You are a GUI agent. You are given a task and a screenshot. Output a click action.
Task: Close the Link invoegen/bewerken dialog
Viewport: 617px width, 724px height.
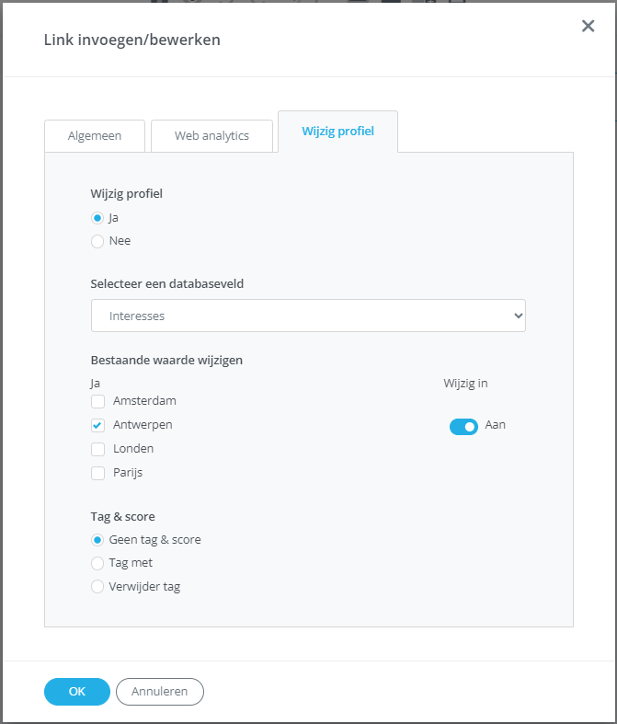click(x=588, y=26)
